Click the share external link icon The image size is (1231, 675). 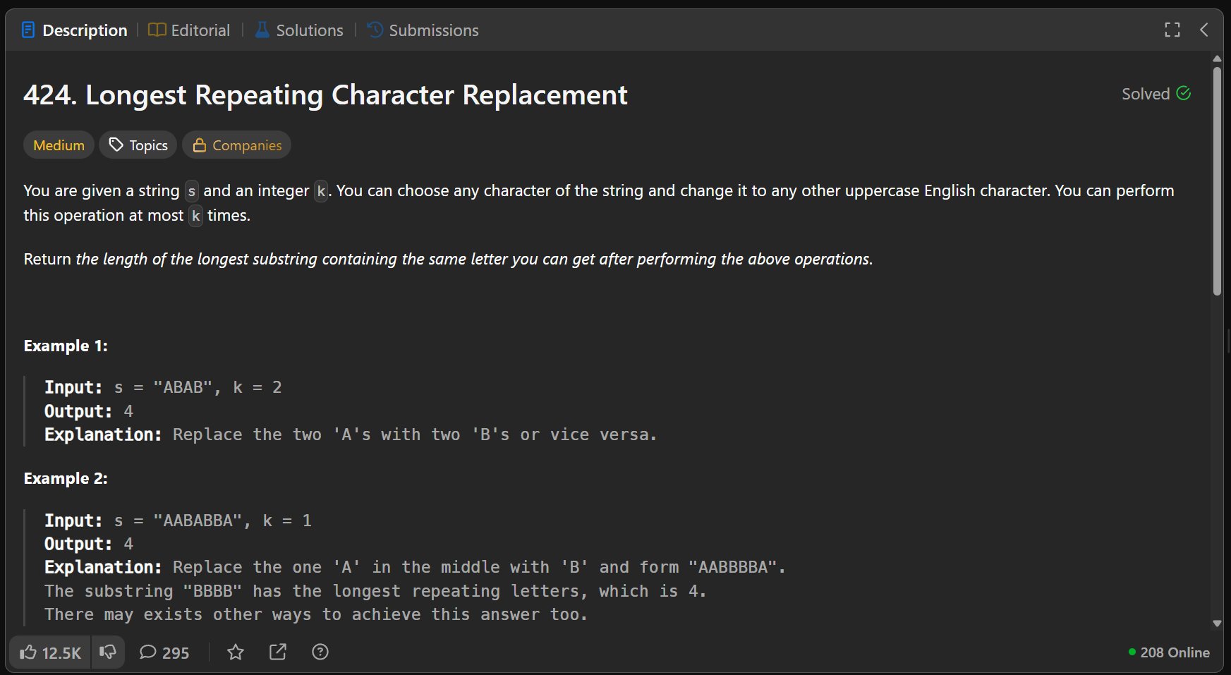coord(278,652)
